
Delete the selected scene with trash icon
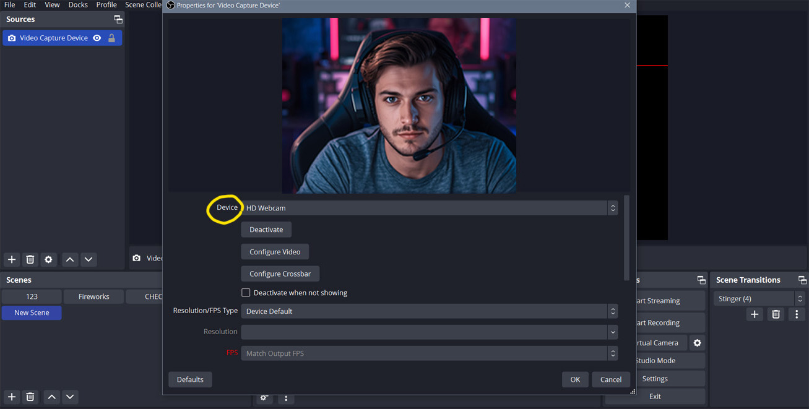(30, 397)
